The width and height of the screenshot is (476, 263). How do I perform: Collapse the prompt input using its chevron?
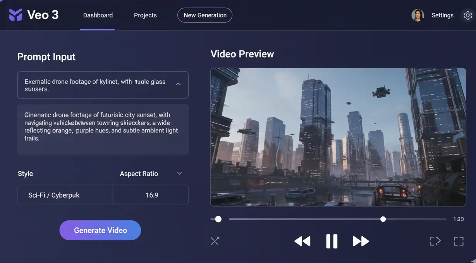(179, 83)
